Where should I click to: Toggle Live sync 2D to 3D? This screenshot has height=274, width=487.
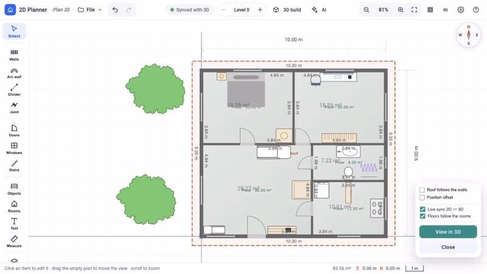pos(422,209)
